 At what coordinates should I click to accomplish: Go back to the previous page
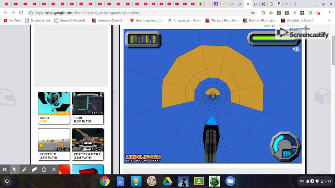5,13
